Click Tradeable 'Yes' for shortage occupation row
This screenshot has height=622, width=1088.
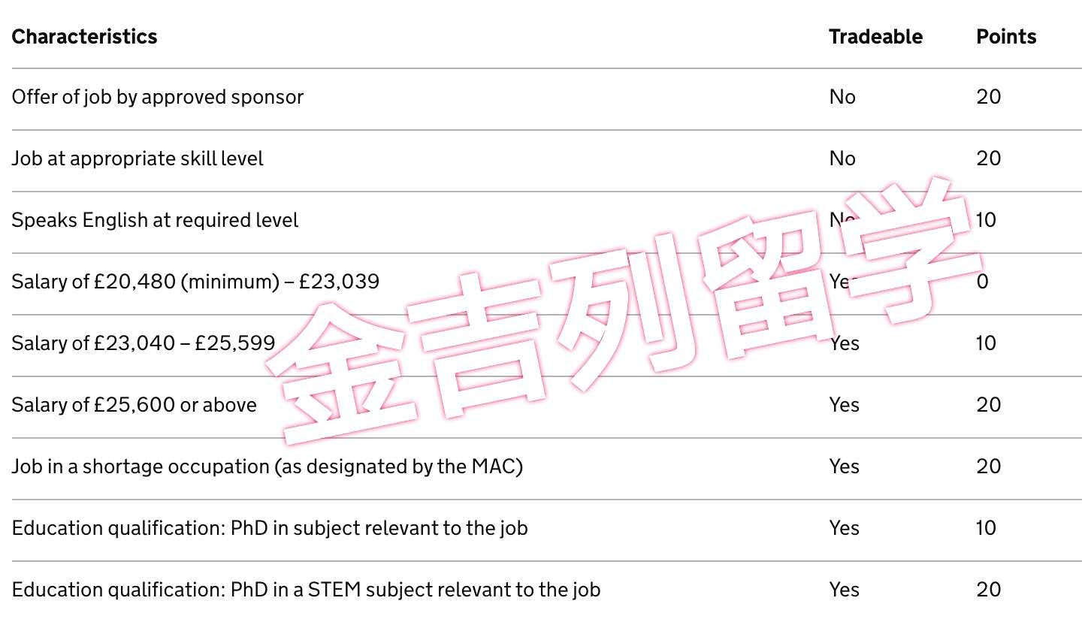click(x=844, y=466)
